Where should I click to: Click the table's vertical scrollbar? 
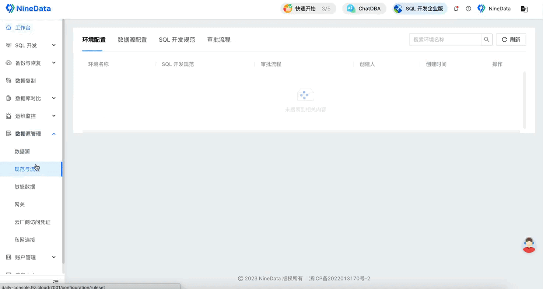click(x=525, y=100)
